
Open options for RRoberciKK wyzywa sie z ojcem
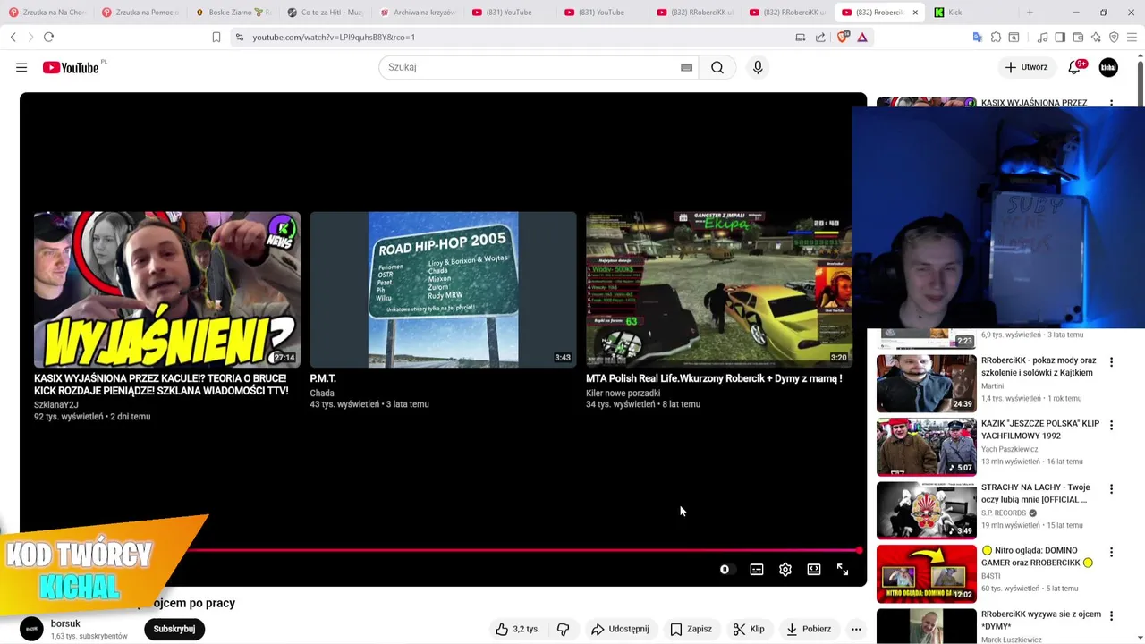click(x=1111, y=616)
